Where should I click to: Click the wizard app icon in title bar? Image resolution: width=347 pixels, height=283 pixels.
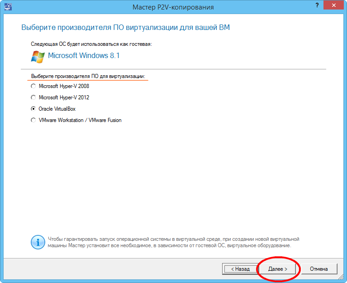[x=8, y=7]
